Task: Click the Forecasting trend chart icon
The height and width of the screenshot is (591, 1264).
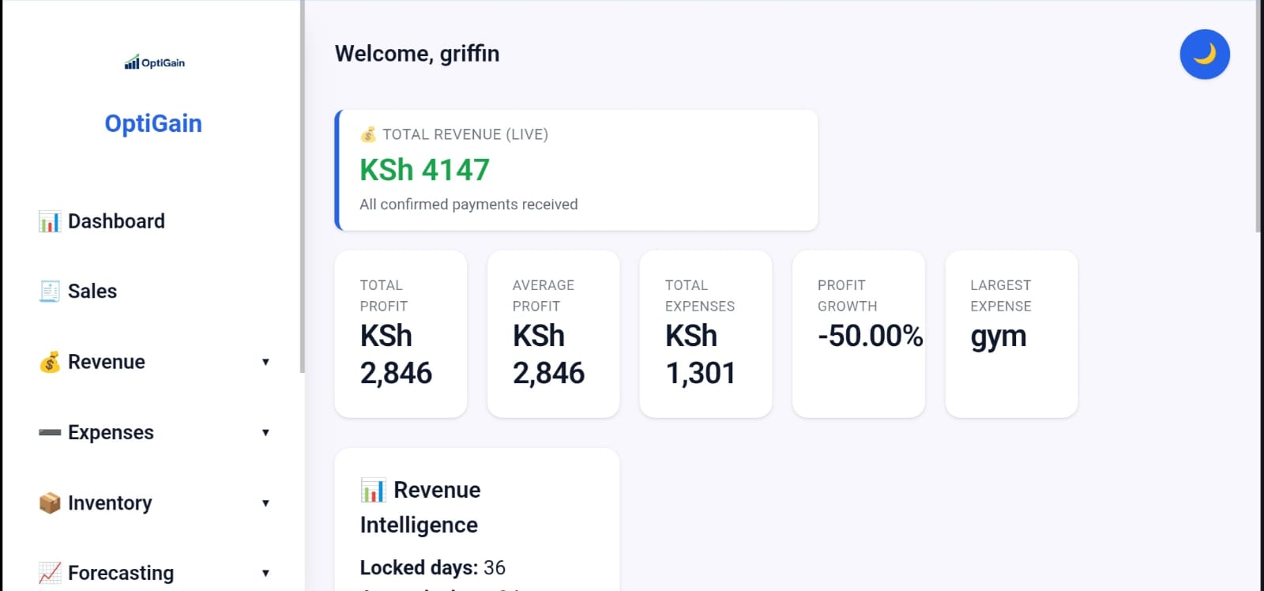Action: [49, 573]
